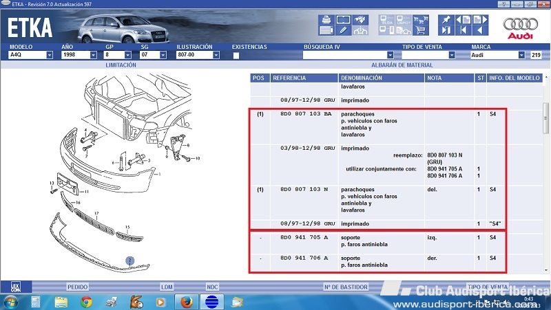Click the DENOMINACIÓN column header
Viewport: 551px width, 310px height.
coord(382,78)
